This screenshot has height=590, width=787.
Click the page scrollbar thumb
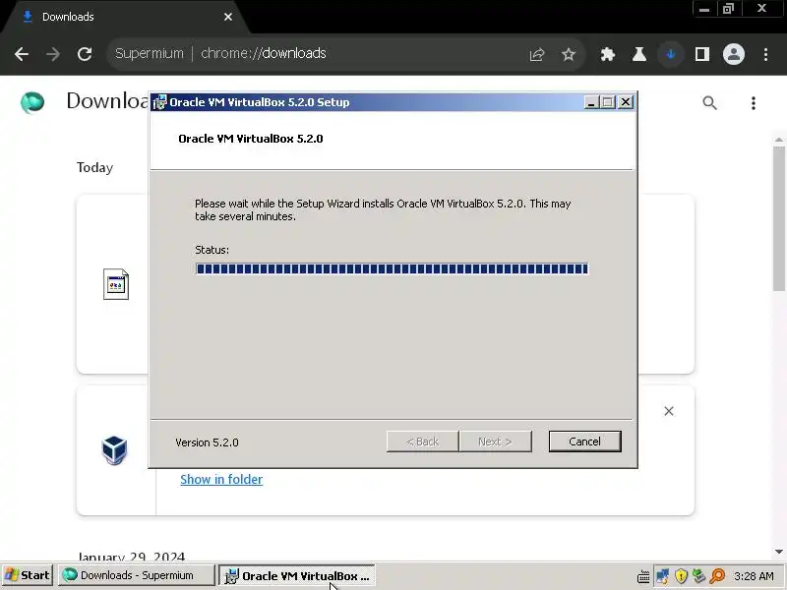pyautogui.click(x=779, y=218)
